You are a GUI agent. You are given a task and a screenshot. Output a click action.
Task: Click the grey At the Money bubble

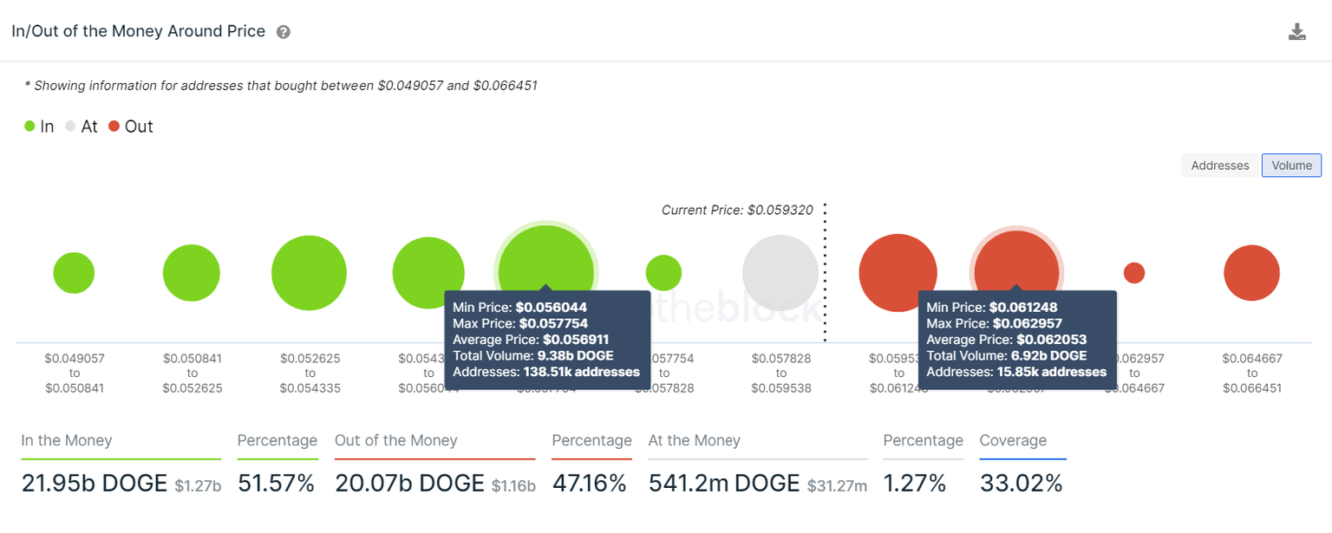[780, 272]
